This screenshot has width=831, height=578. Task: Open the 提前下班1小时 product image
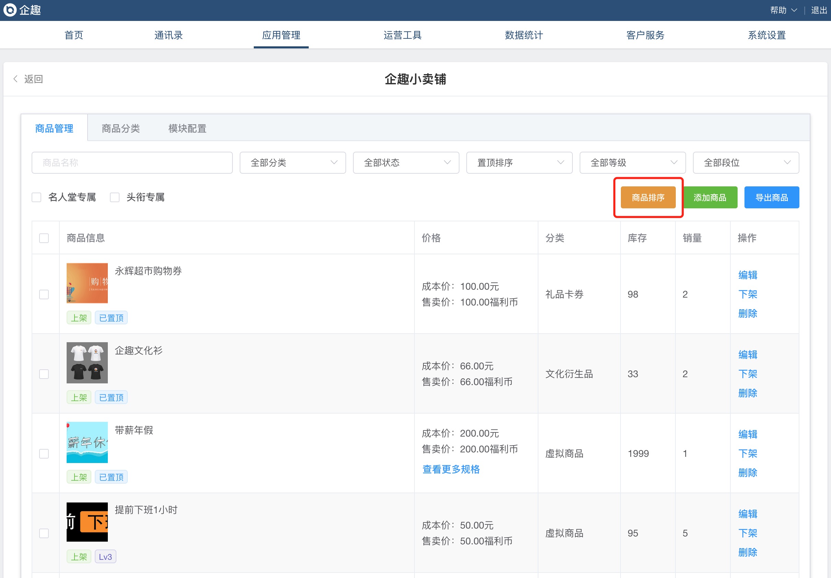(x=87, y=522)
